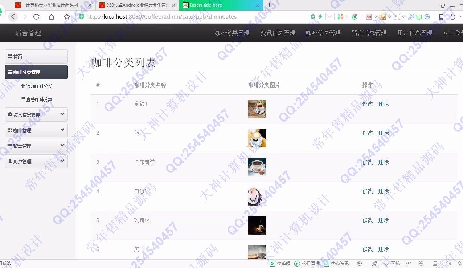463x268 pixels.
Task: Open dropdown arrow beside the undo icon
Action: click(460, 17)
